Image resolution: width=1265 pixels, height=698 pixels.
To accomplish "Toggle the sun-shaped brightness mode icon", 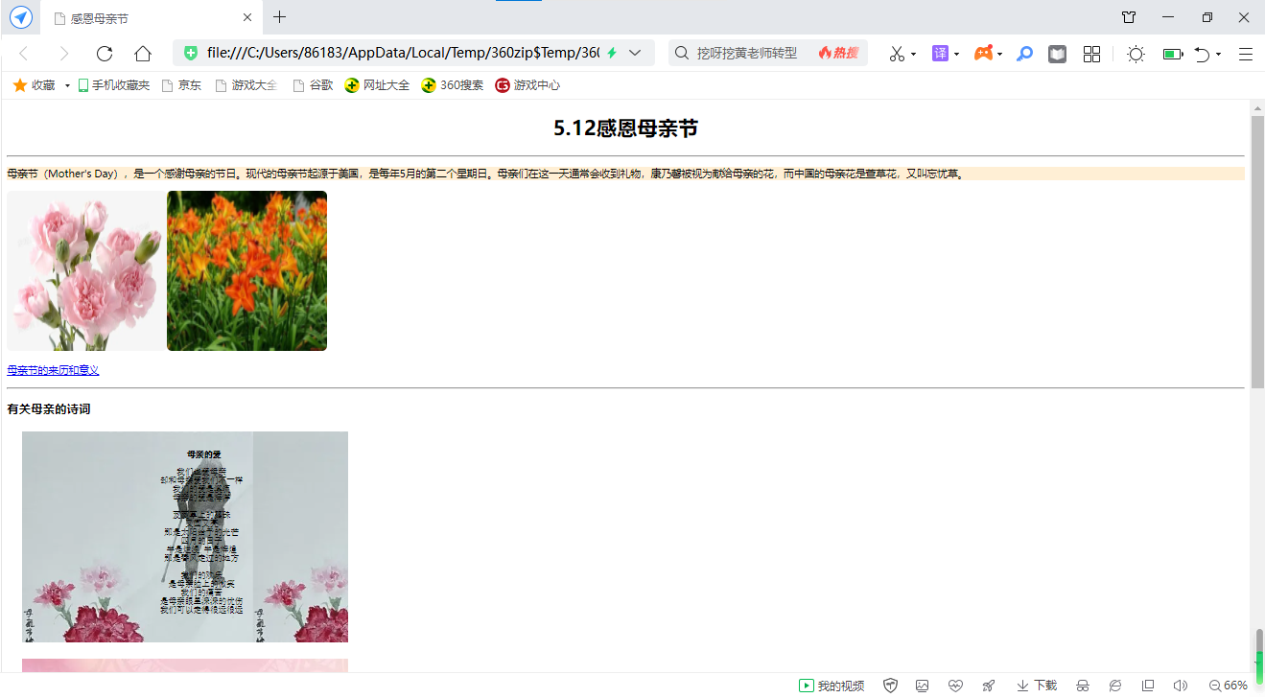I will (1136, 54).
